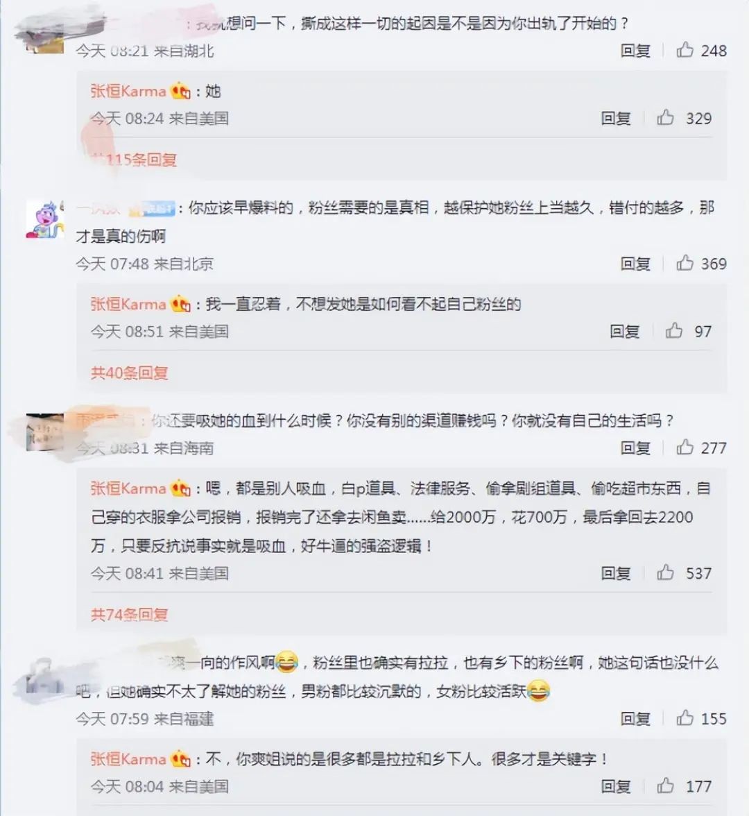The image size is (749, 816).
Task: Click the verified badge beside 张恒Karma at 08:51
Action: [180, 303]
